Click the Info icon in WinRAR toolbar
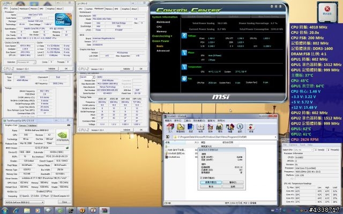The width and height of the screenshot is (343, 214). (240, 127)
